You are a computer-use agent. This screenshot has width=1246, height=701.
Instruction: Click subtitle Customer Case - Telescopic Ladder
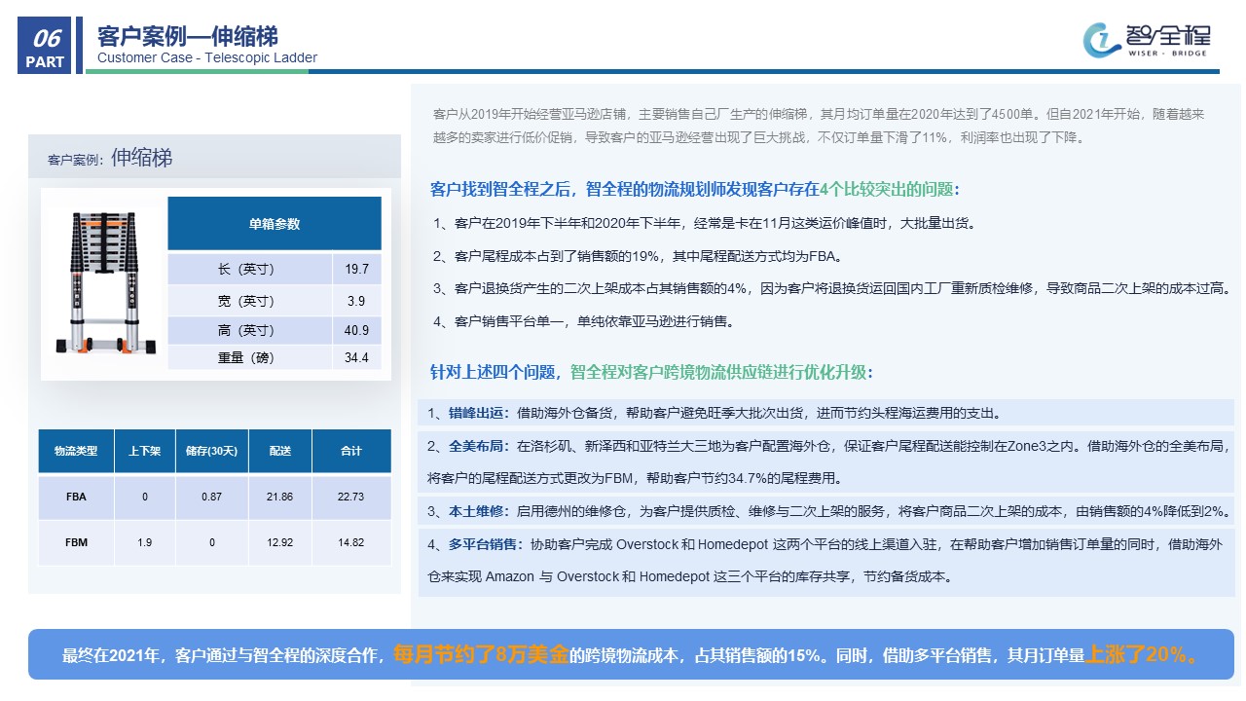pyautogui.click(x=207, y=58)
